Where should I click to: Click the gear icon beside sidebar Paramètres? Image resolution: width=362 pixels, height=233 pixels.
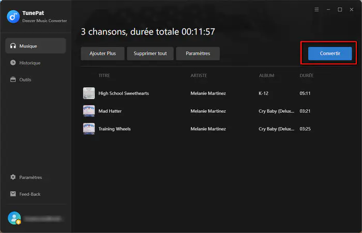coord(13,177)
